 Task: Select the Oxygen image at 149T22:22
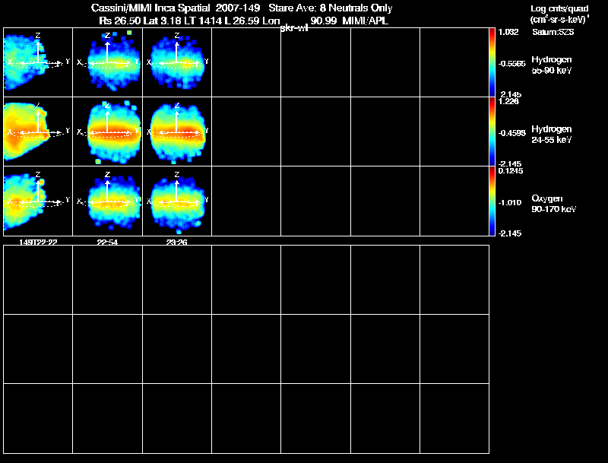click(x=38, y=201)
